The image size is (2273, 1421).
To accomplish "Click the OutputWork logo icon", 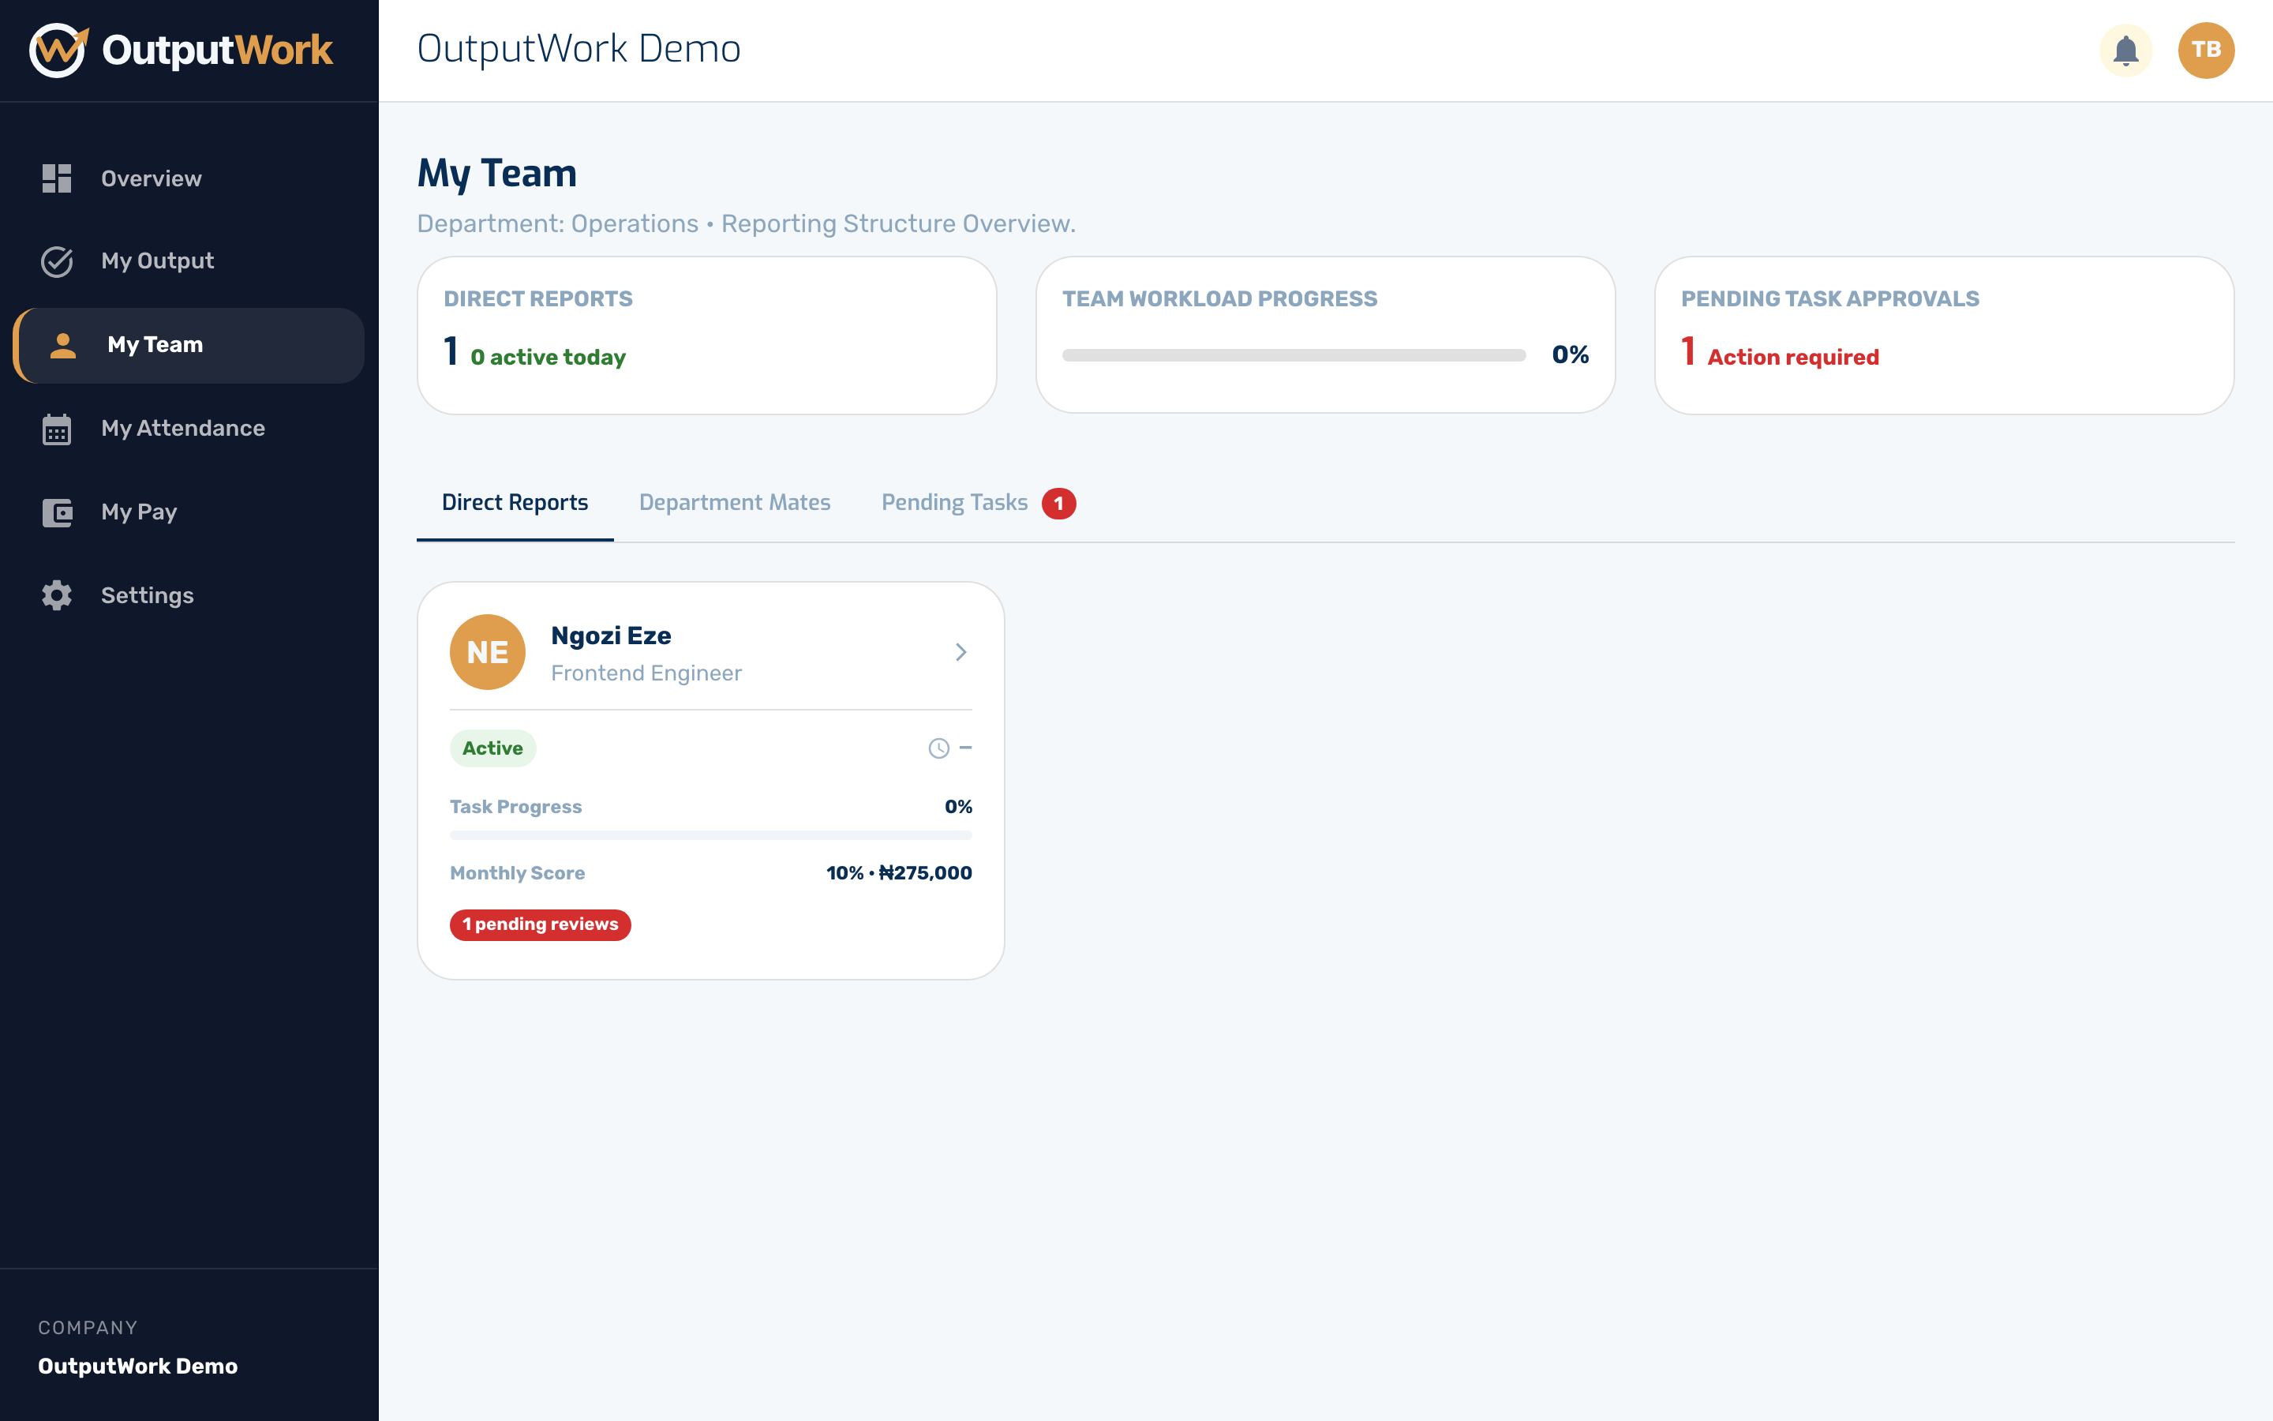I will coord(58,50).
